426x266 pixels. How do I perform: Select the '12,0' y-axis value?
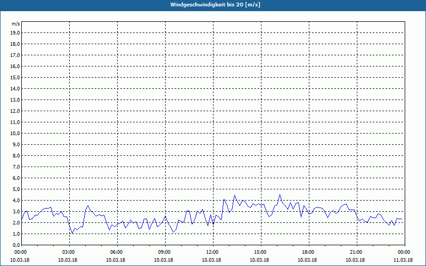click(x=15, y=111)
